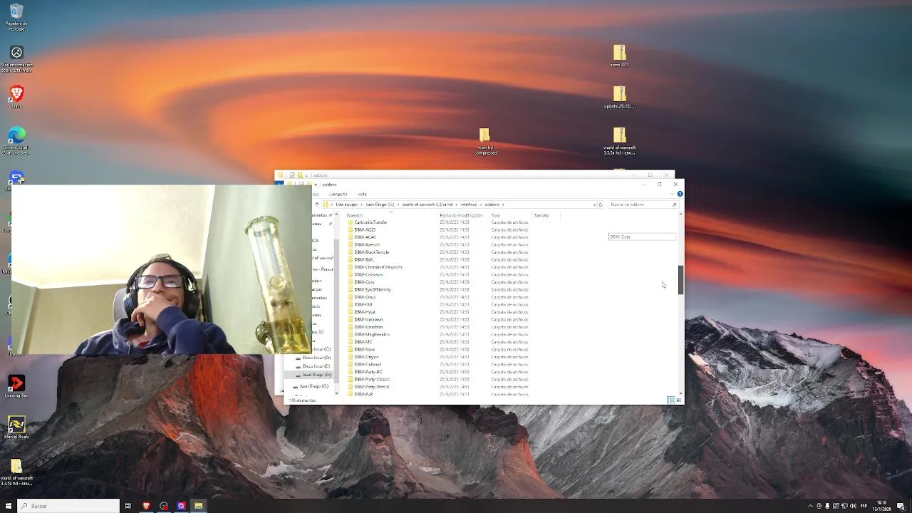This screenshot has width=912, height=513.
Task: Select the wow hd compressed zip file
Action: (484, 141)
